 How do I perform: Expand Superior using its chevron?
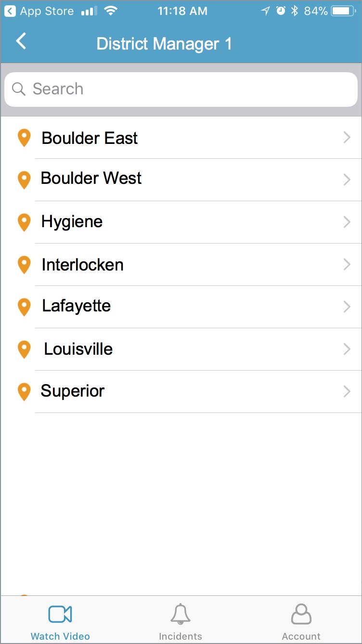pos(347,392)
